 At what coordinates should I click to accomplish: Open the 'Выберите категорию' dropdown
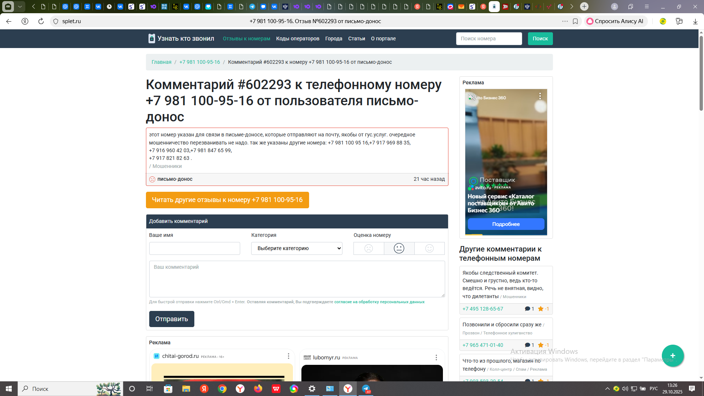coord(297,248)
